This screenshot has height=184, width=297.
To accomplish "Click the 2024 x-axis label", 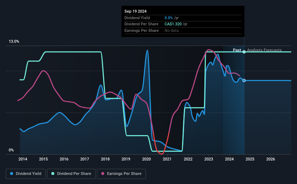I will tap(229, 159).
